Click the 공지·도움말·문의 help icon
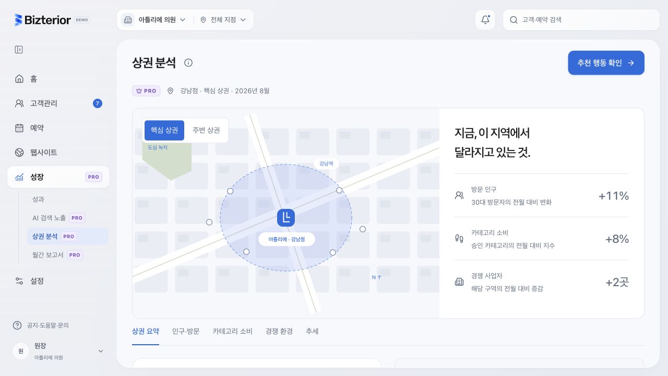Viewport: 668px width, 376px height. coord(17,325)
